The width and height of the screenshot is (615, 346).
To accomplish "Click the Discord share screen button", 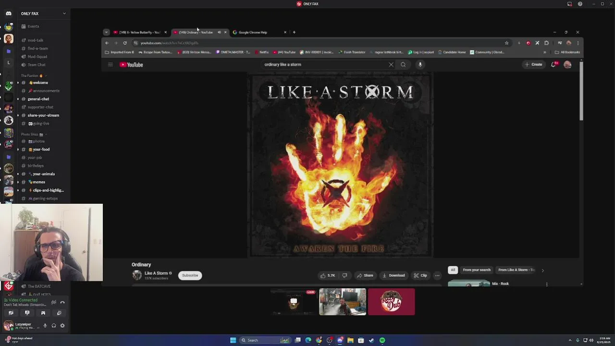I will pyautogui.click(x=27, y=313).
